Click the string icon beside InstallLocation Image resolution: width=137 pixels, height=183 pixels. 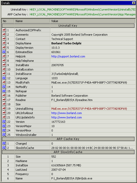click(x=4, y=69)
